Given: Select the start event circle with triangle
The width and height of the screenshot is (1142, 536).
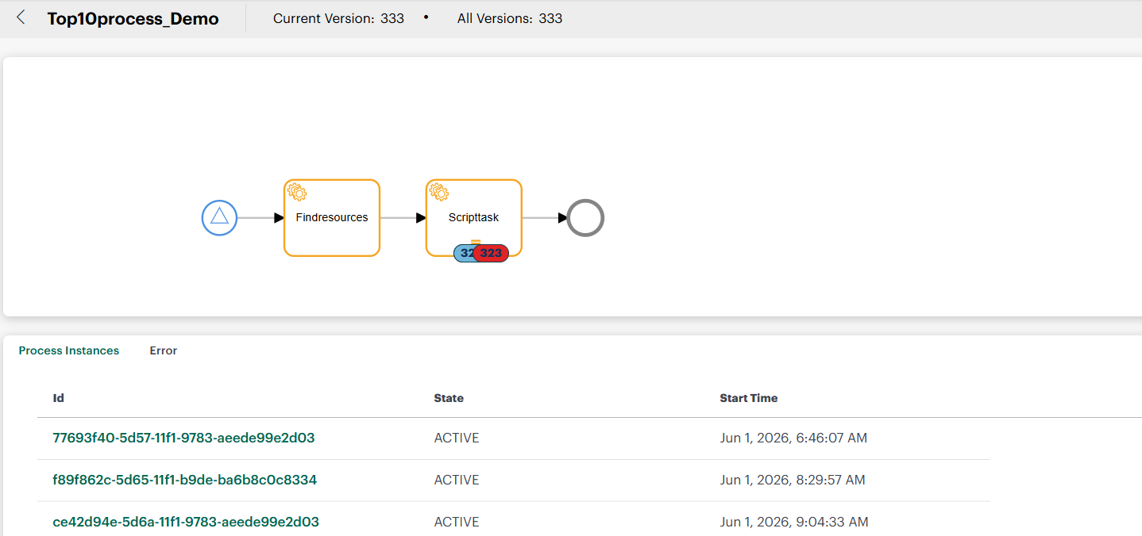Looking at the screenshot, I should click(219, 217).
